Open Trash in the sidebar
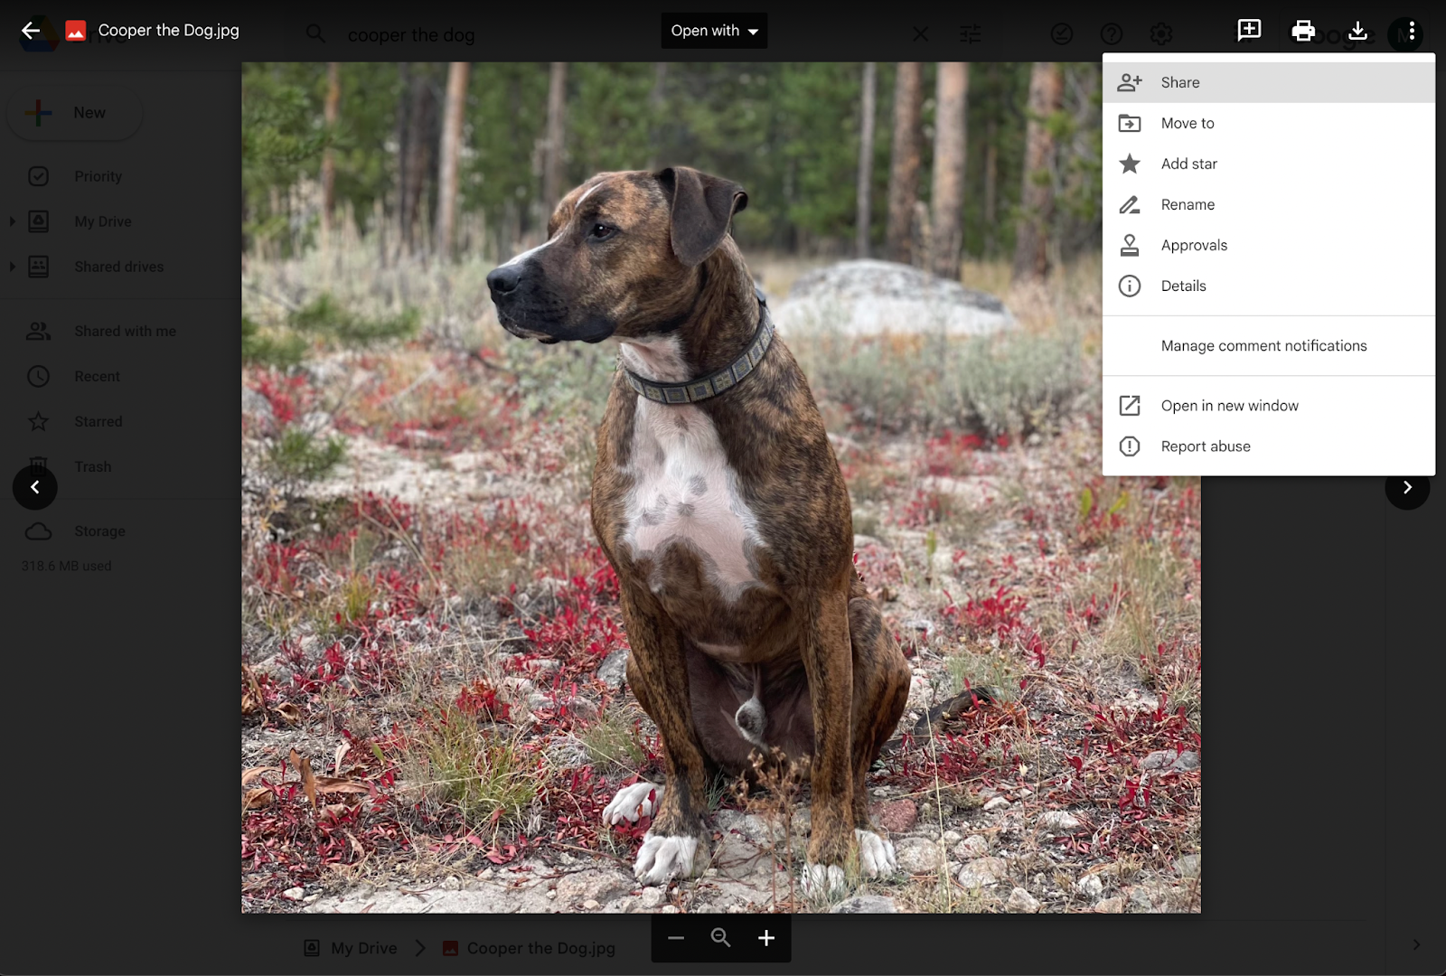Screen dimensions: 1446x976 [93, 466]
